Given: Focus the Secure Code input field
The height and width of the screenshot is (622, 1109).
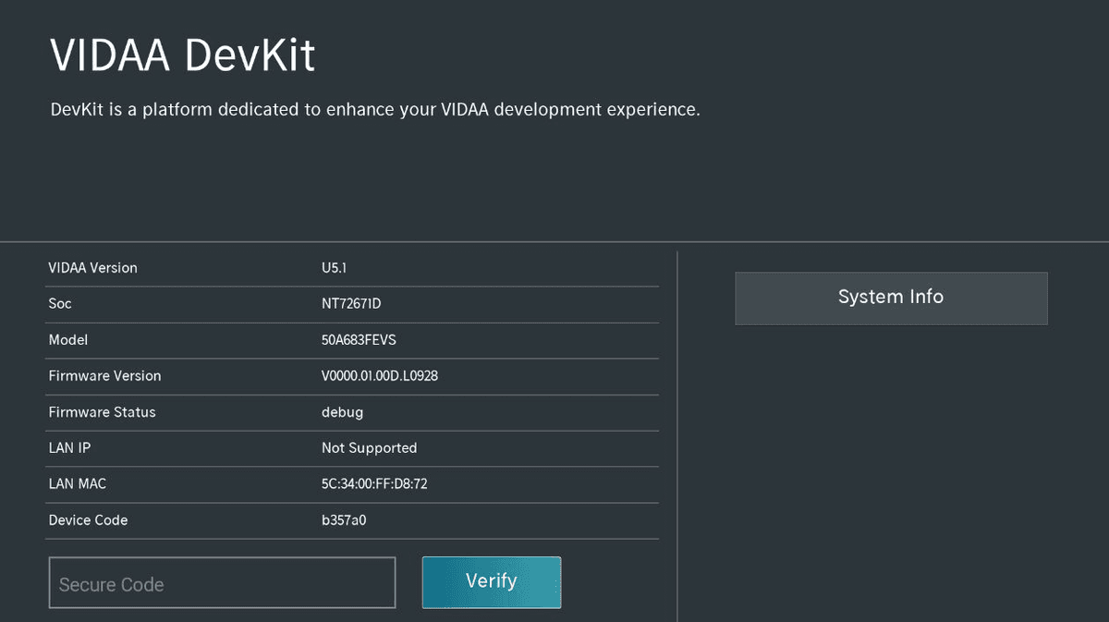Looking at the screenshot, I should (x=222, y=583).
